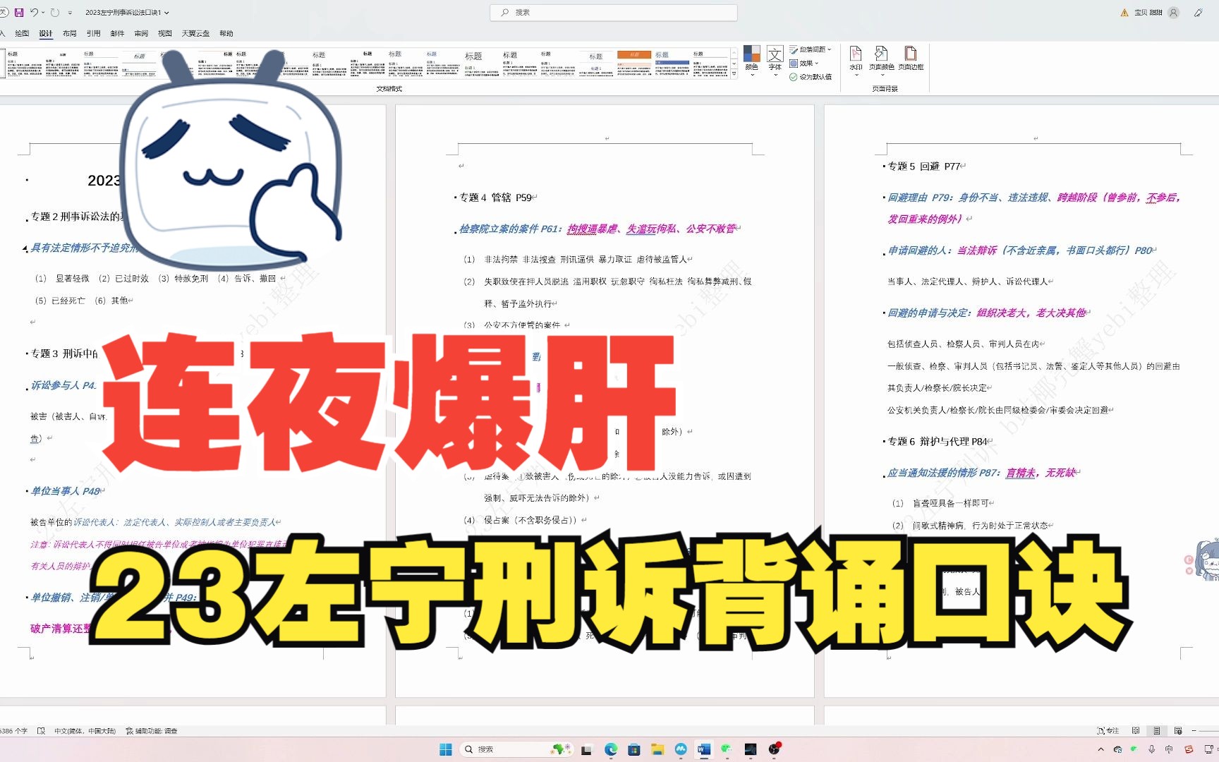Switch to Web Layout view icon
Image resolution: width=1219 pixels, height=762 pixels.
click(x=1178, y=731)
